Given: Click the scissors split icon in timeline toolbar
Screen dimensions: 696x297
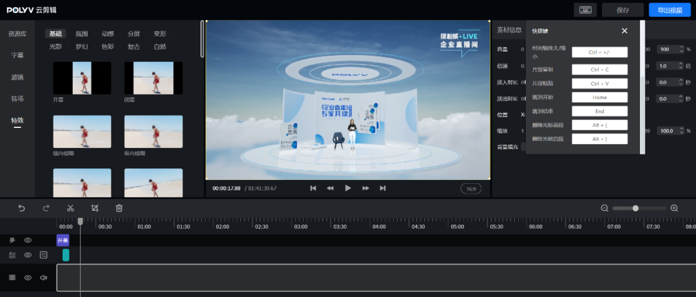Looking at the screenshot, I should point(70,208).
